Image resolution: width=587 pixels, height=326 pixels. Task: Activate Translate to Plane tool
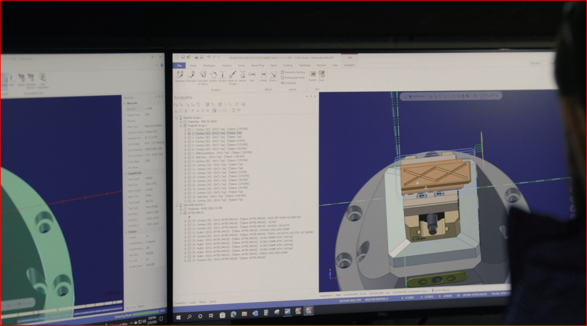(x=202, y=77)
